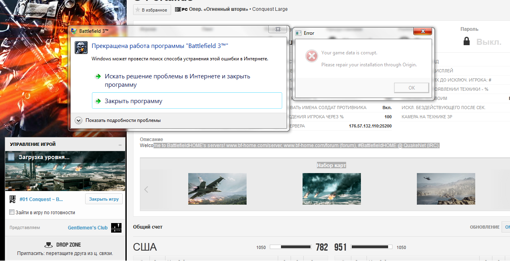Click the Error dialog title bar icon

(298, 33)
